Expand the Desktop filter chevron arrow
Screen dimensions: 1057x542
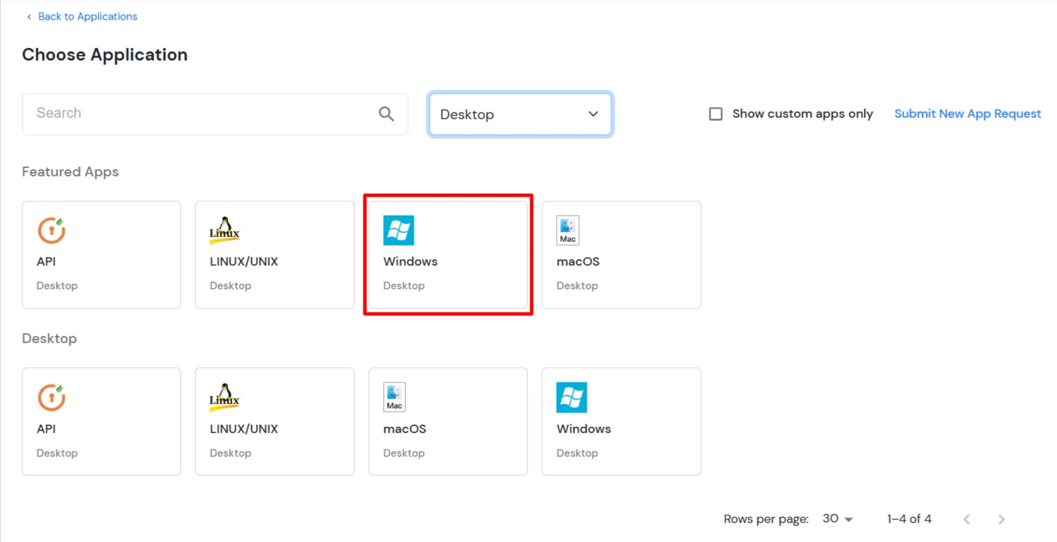coord(592,114)
